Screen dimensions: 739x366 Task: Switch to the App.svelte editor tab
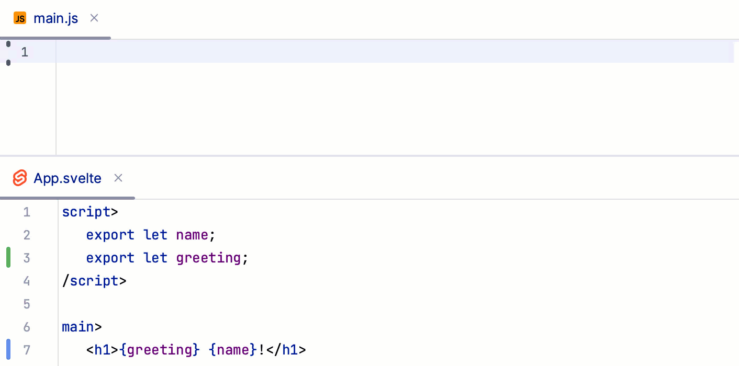[x=68, y=178]
